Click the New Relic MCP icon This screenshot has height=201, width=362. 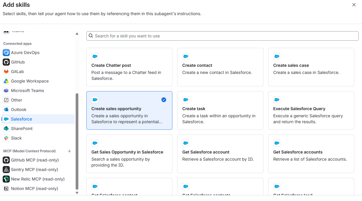point(6,179)
